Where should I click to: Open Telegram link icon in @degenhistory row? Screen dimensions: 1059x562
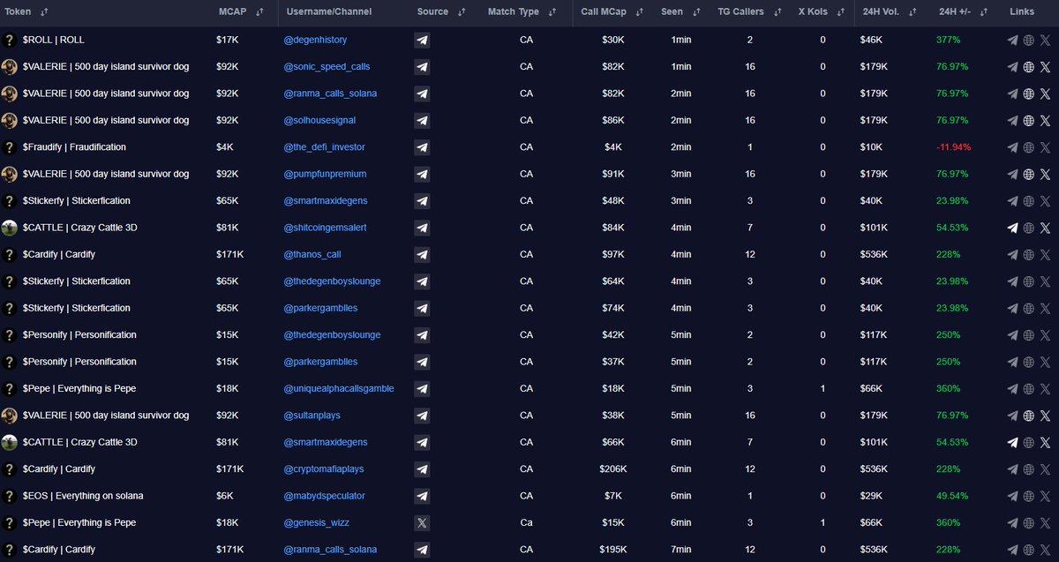(1012, 41)
